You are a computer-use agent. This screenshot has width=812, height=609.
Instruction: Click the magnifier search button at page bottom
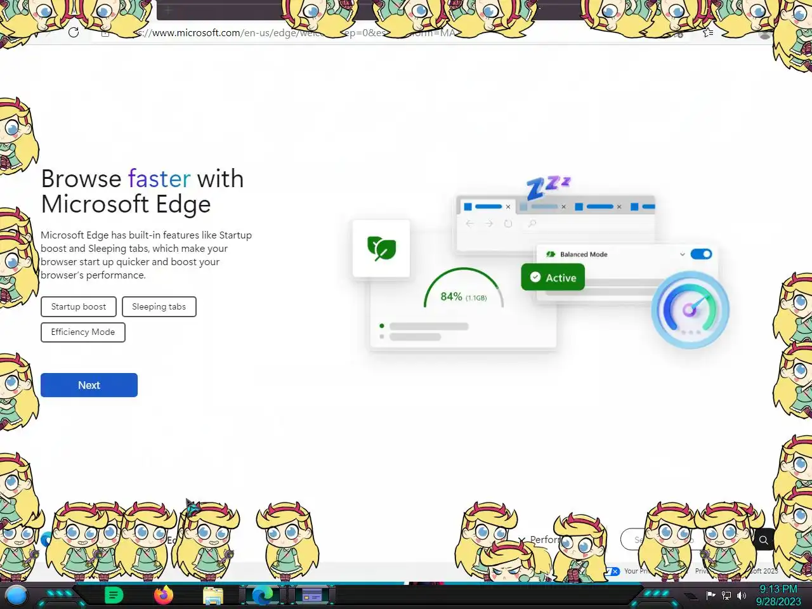764,540
